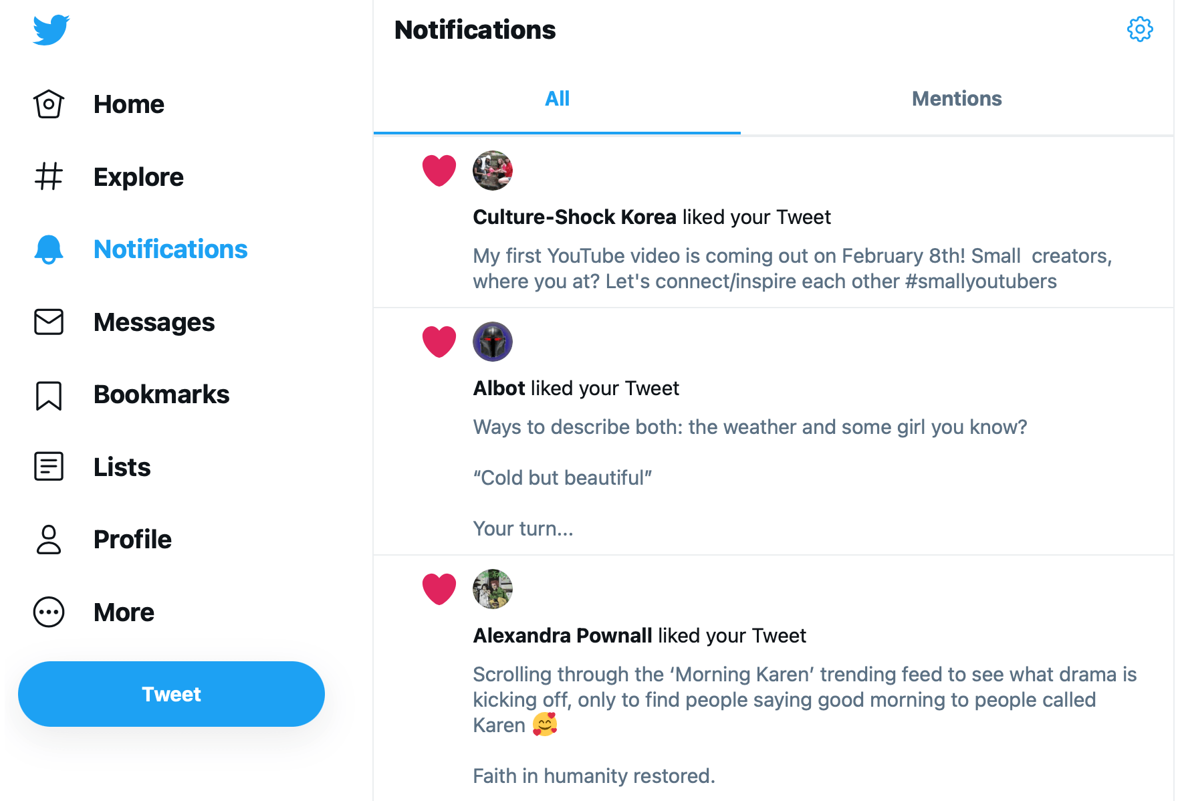Viewport: 1184px width, 801px height.
Task: Click Albot's helmet avatar thumbnail
Action: click(x=493, y=342)
